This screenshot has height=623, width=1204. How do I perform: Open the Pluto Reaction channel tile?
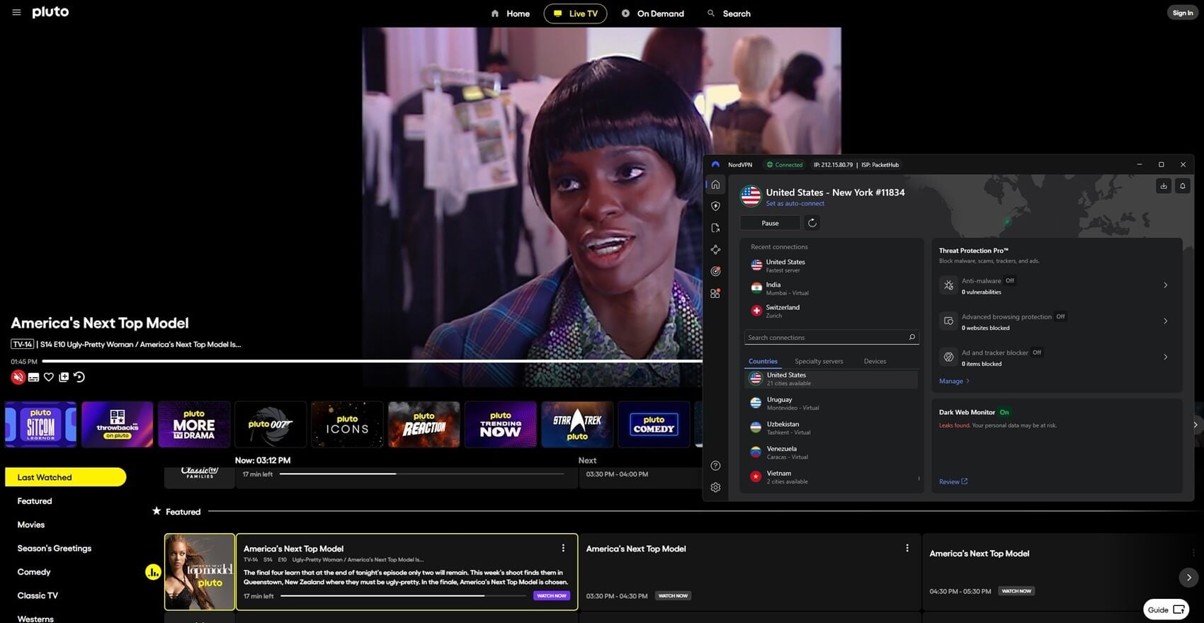(x=424, y=424)
